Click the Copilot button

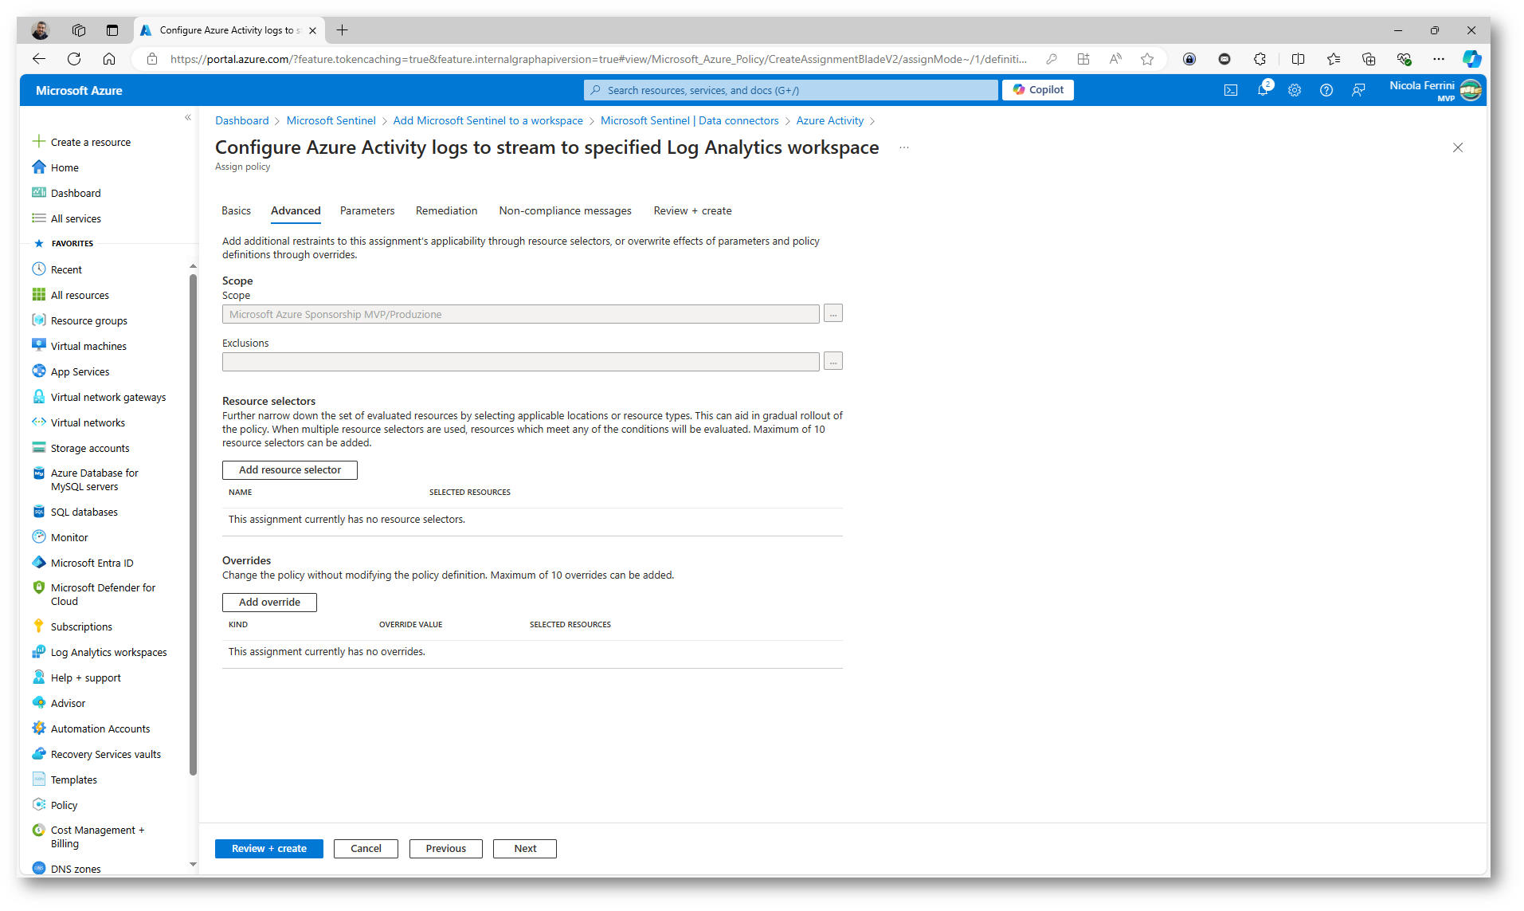[x=1038, y=90]
